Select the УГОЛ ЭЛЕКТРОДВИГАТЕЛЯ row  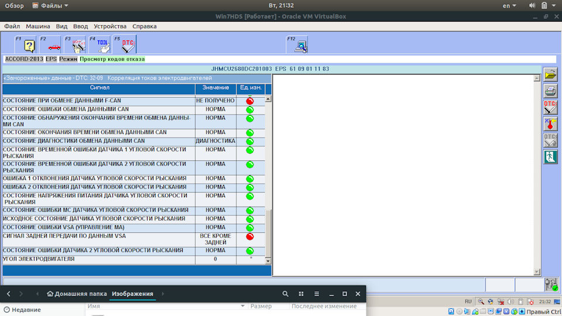click(x=133, y=259)
